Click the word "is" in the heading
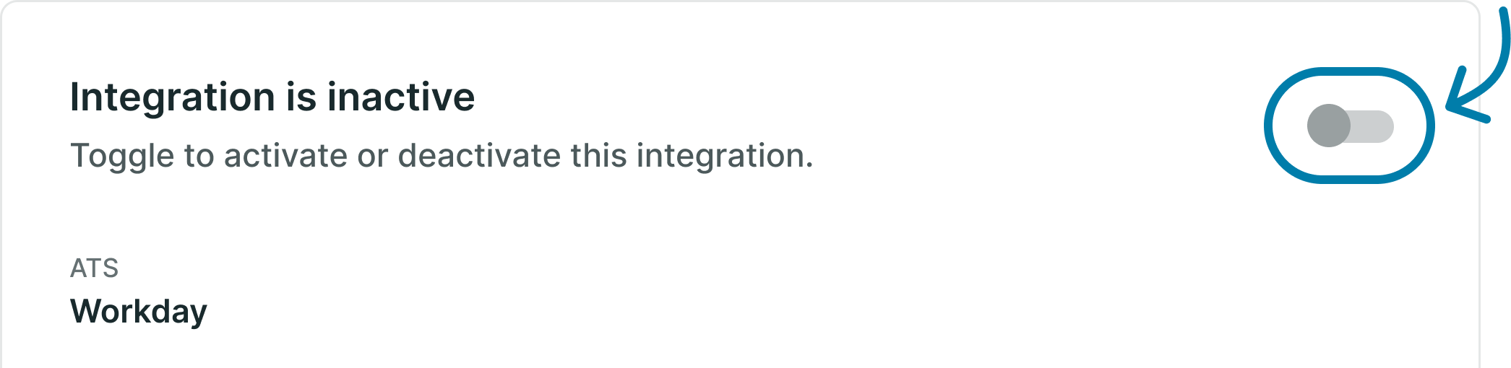Viewport: 1511px width, 368px height. [301, 97]
